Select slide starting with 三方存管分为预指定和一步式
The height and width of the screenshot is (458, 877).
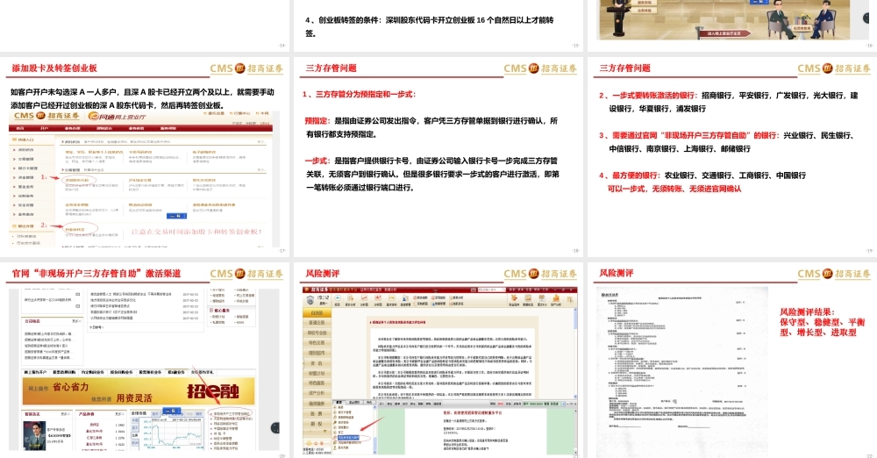[x=438, y=155]
